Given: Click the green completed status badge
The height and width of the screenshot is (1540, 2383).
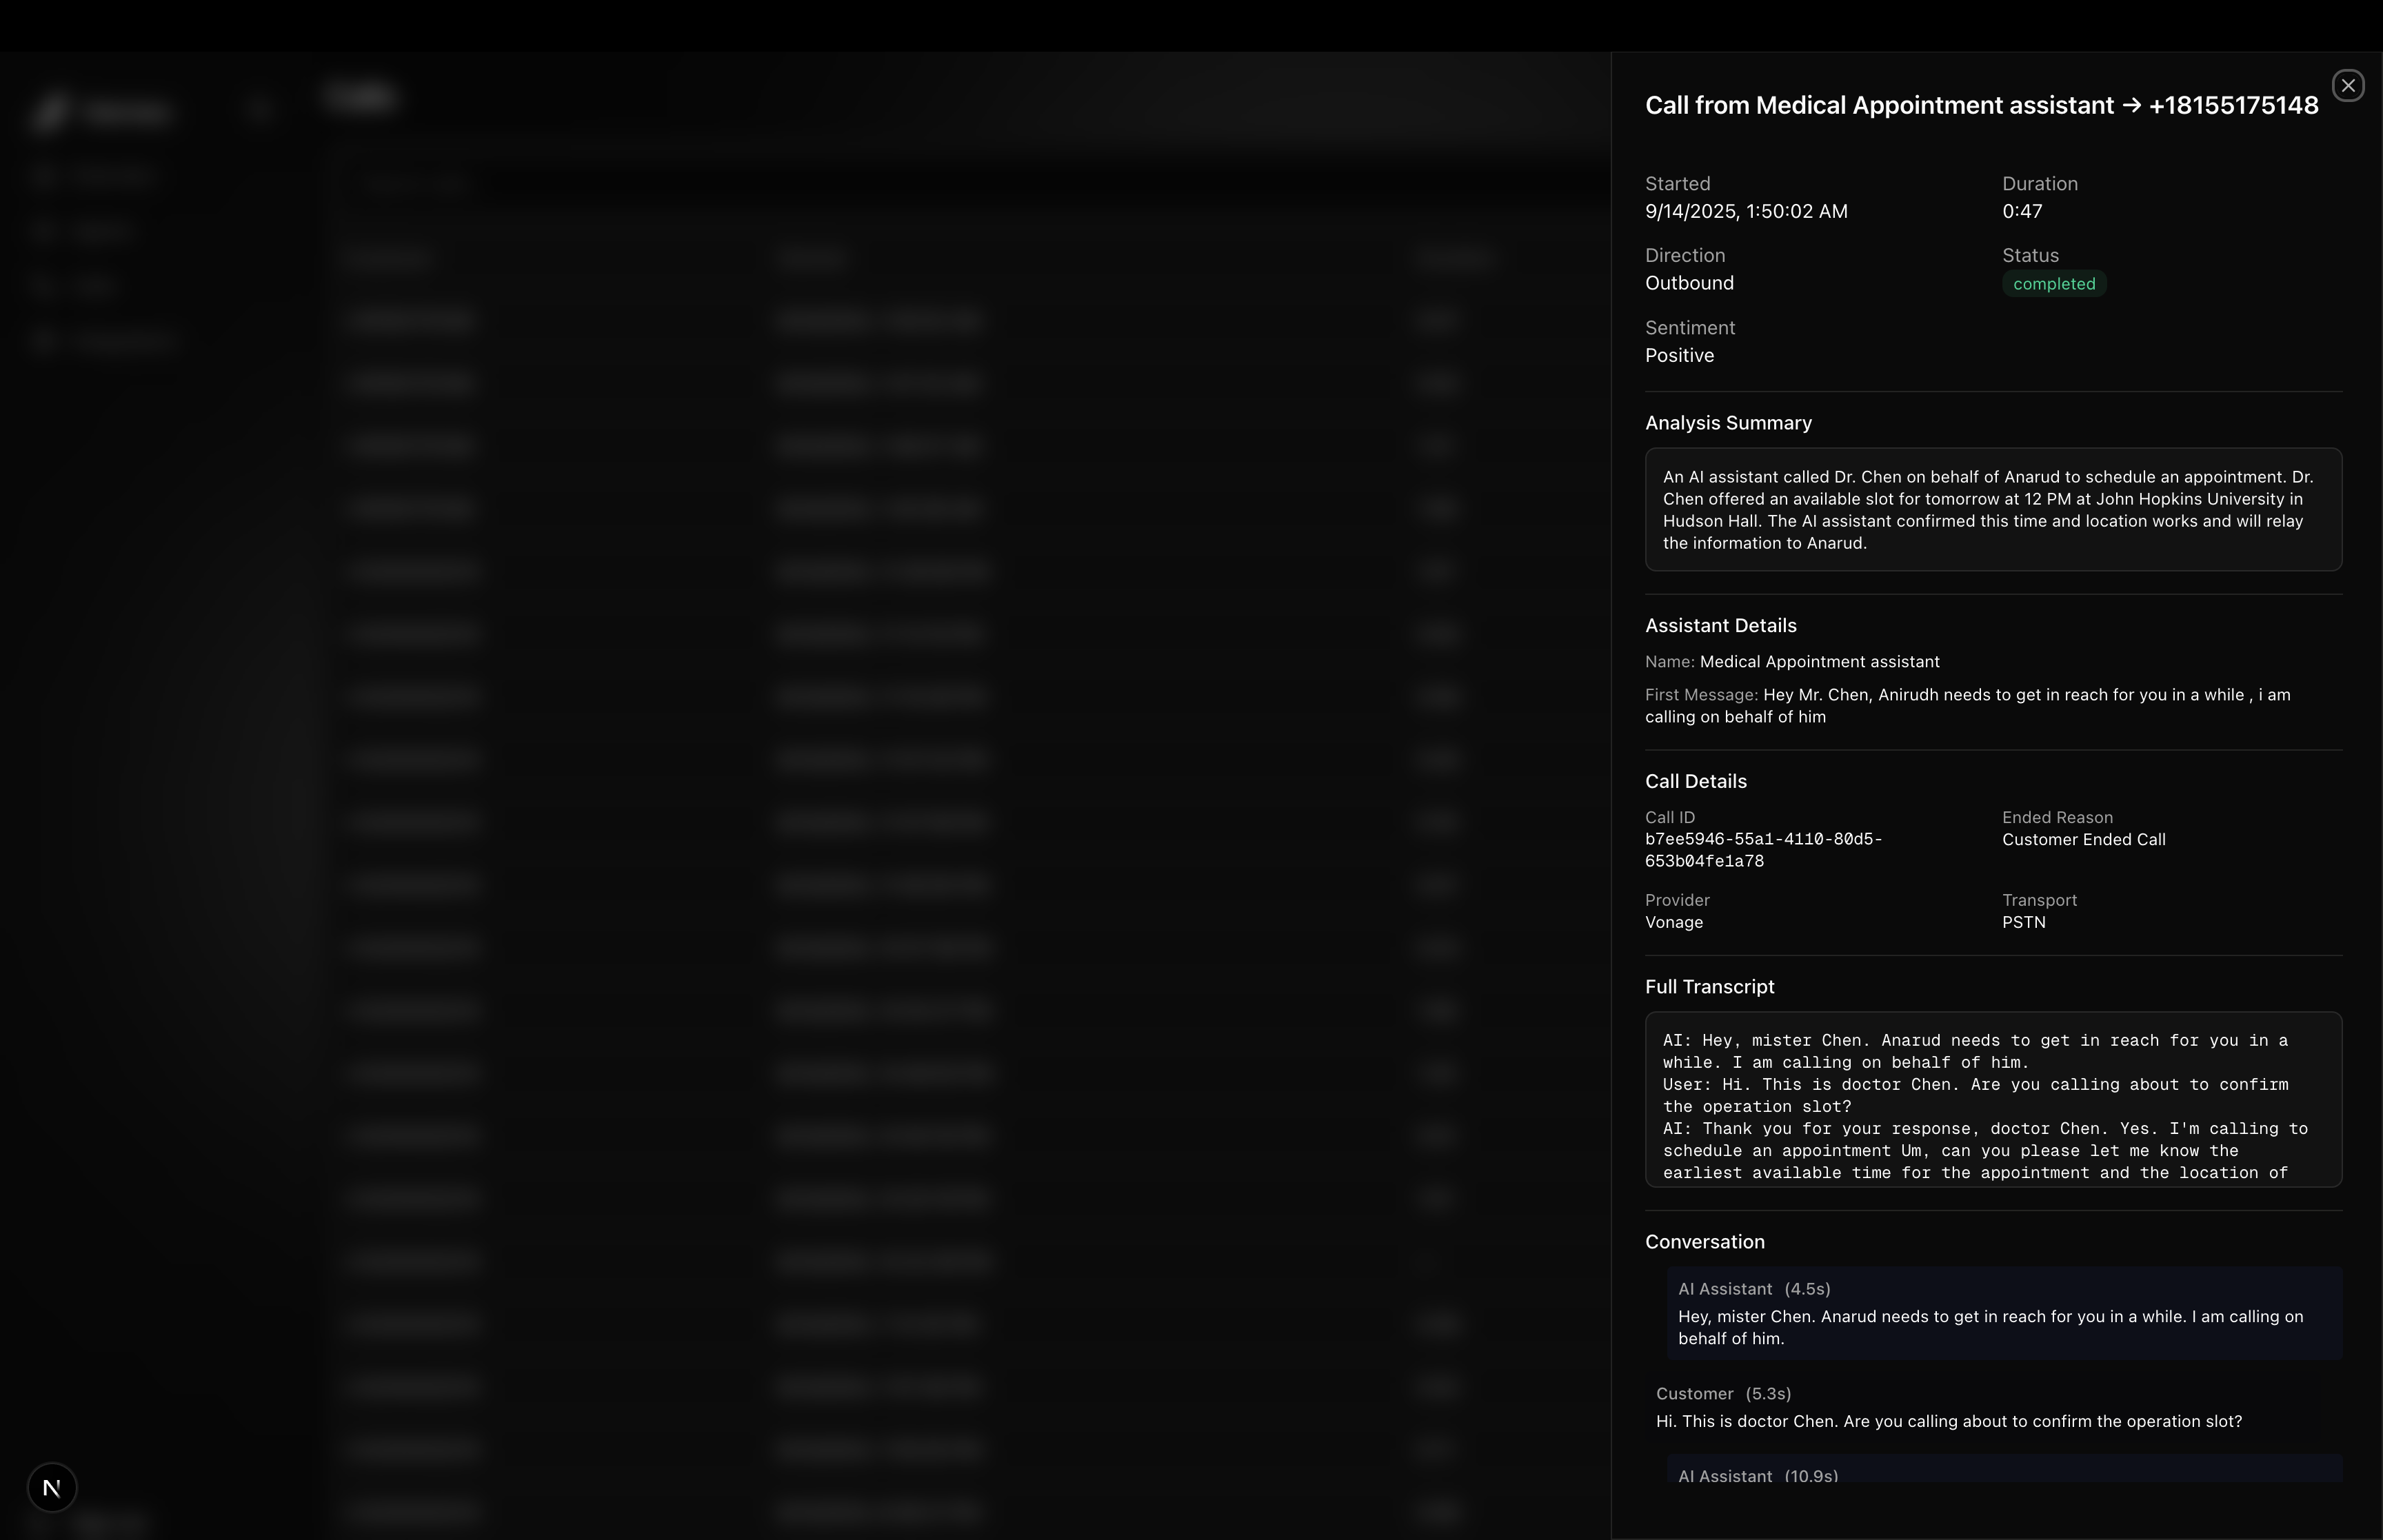Looking at the screenshot, I should (2053, 284).
